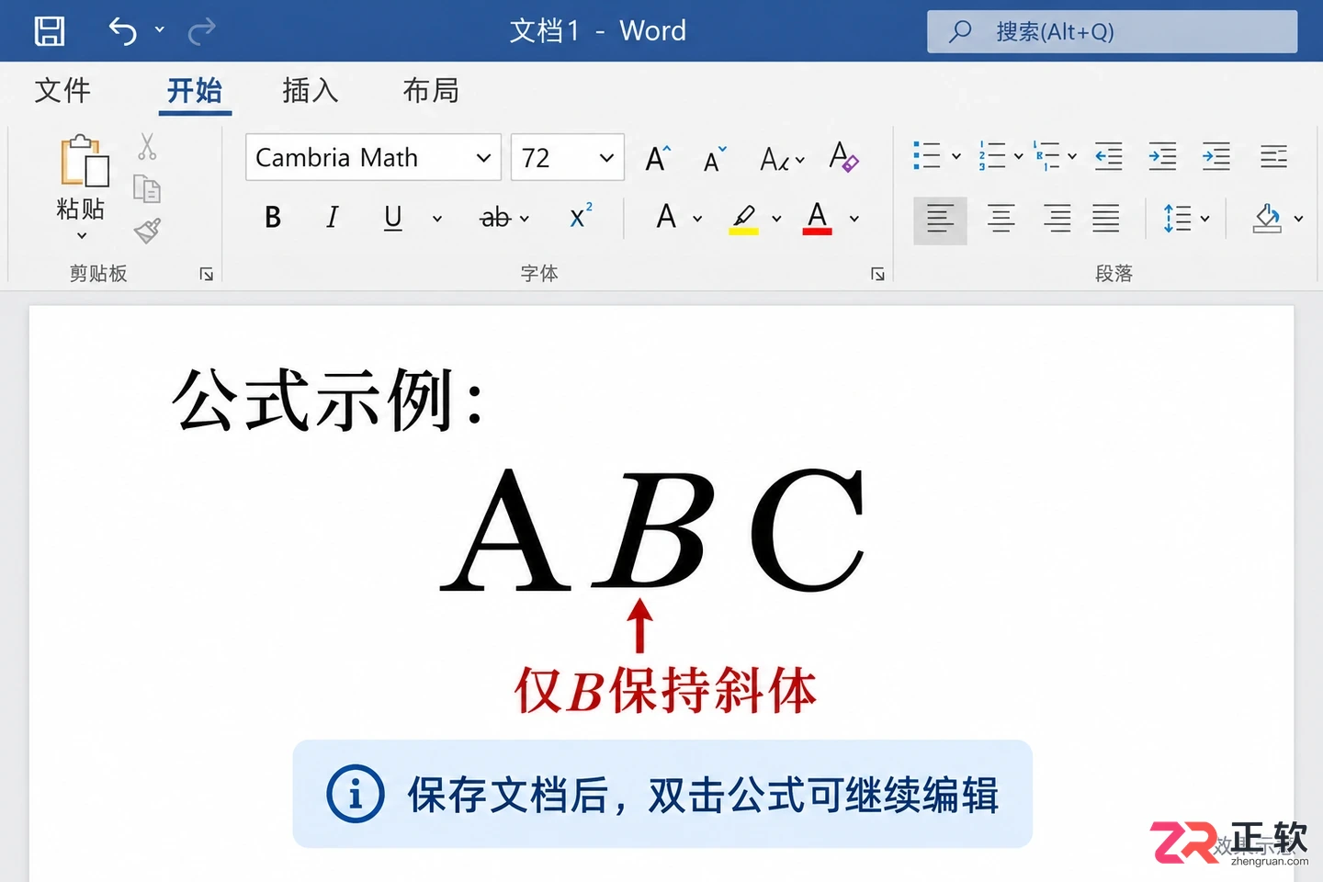Image resolution: width=1323 pixels, height=882 pixels.
Task: Open the 字体 dialog launcher
Action: click(x=877, y=274)
